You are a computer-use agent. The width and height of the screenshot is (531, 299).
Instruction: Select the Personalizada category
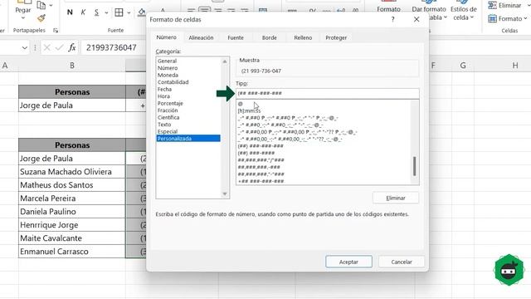pos(188,139)
